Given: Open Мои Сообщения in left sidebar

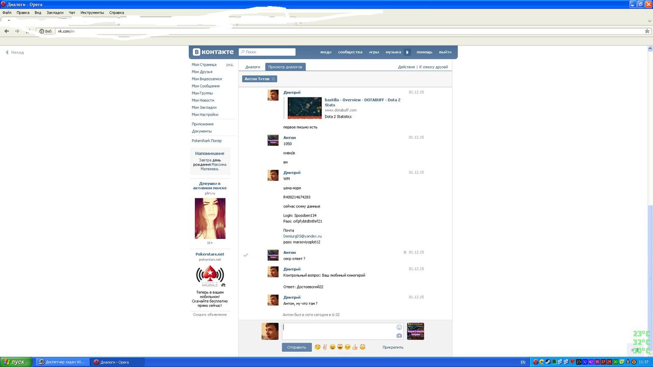Looking at the screenshot, I should coord(206,86).
